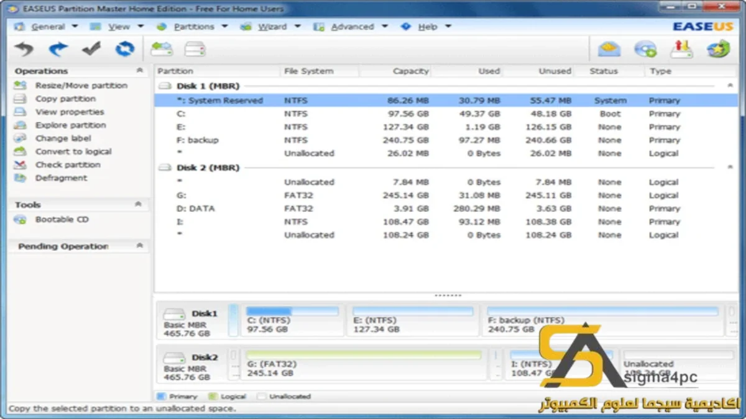Viewport: 746px width, 419px height.
Task: Click the Convert to logical icon
Action: pos(21,151)
